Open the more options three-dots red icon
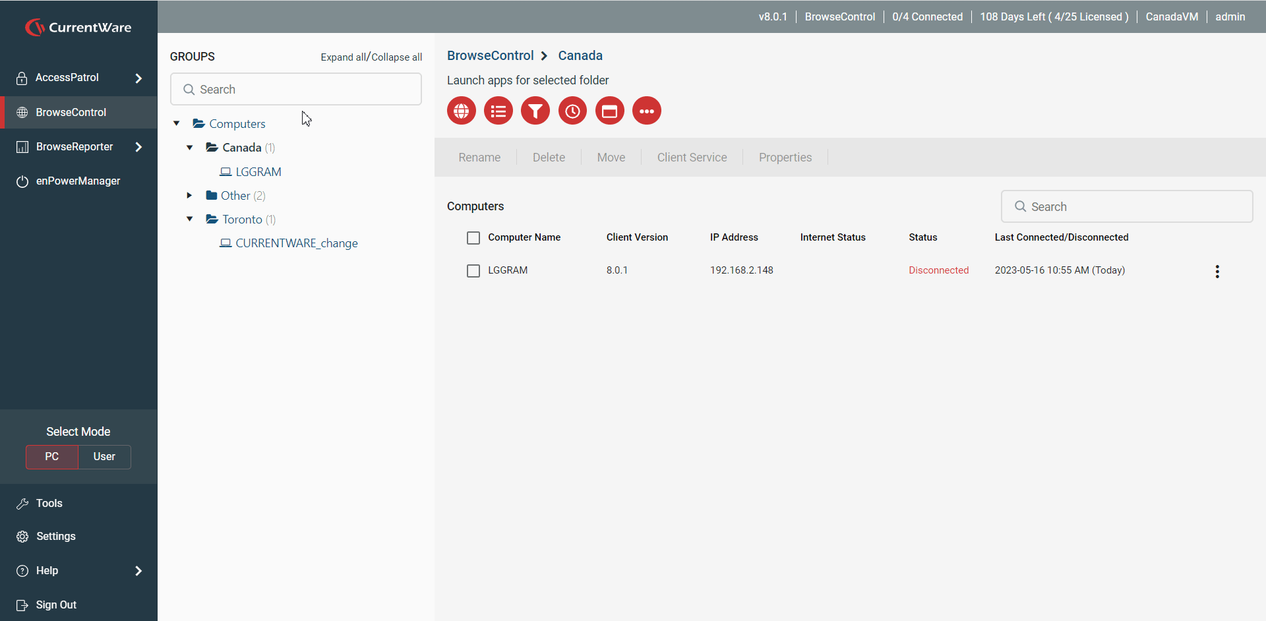The image size is (1266, 621). (x=647, y=111)
